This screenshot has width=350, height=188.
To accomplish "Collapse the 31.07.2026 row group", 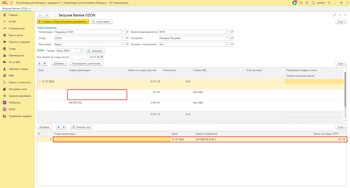I will point(40,82).
